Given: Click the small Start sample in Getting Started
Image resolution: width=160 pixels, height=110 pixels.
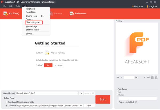Looking at the screenshot, I should pos(48,65).
